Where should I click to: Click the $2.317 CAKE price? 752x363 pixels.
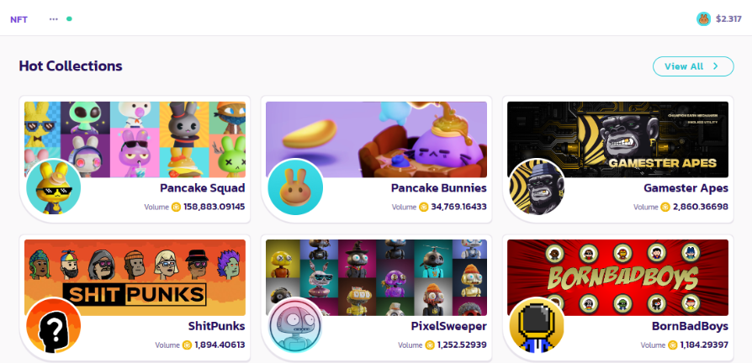[x=728, y=19]
